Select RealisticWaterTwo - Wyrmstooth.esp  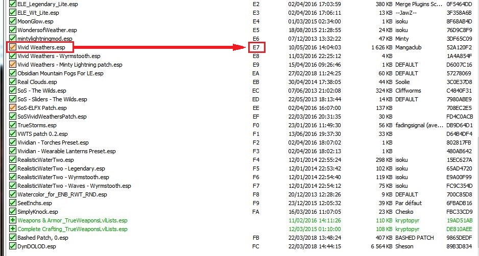pyautogui.click(x=63, y=177)
